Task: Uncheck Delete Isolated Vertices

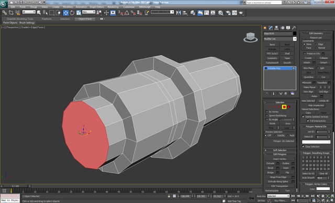Action: [x=303, y=117]
